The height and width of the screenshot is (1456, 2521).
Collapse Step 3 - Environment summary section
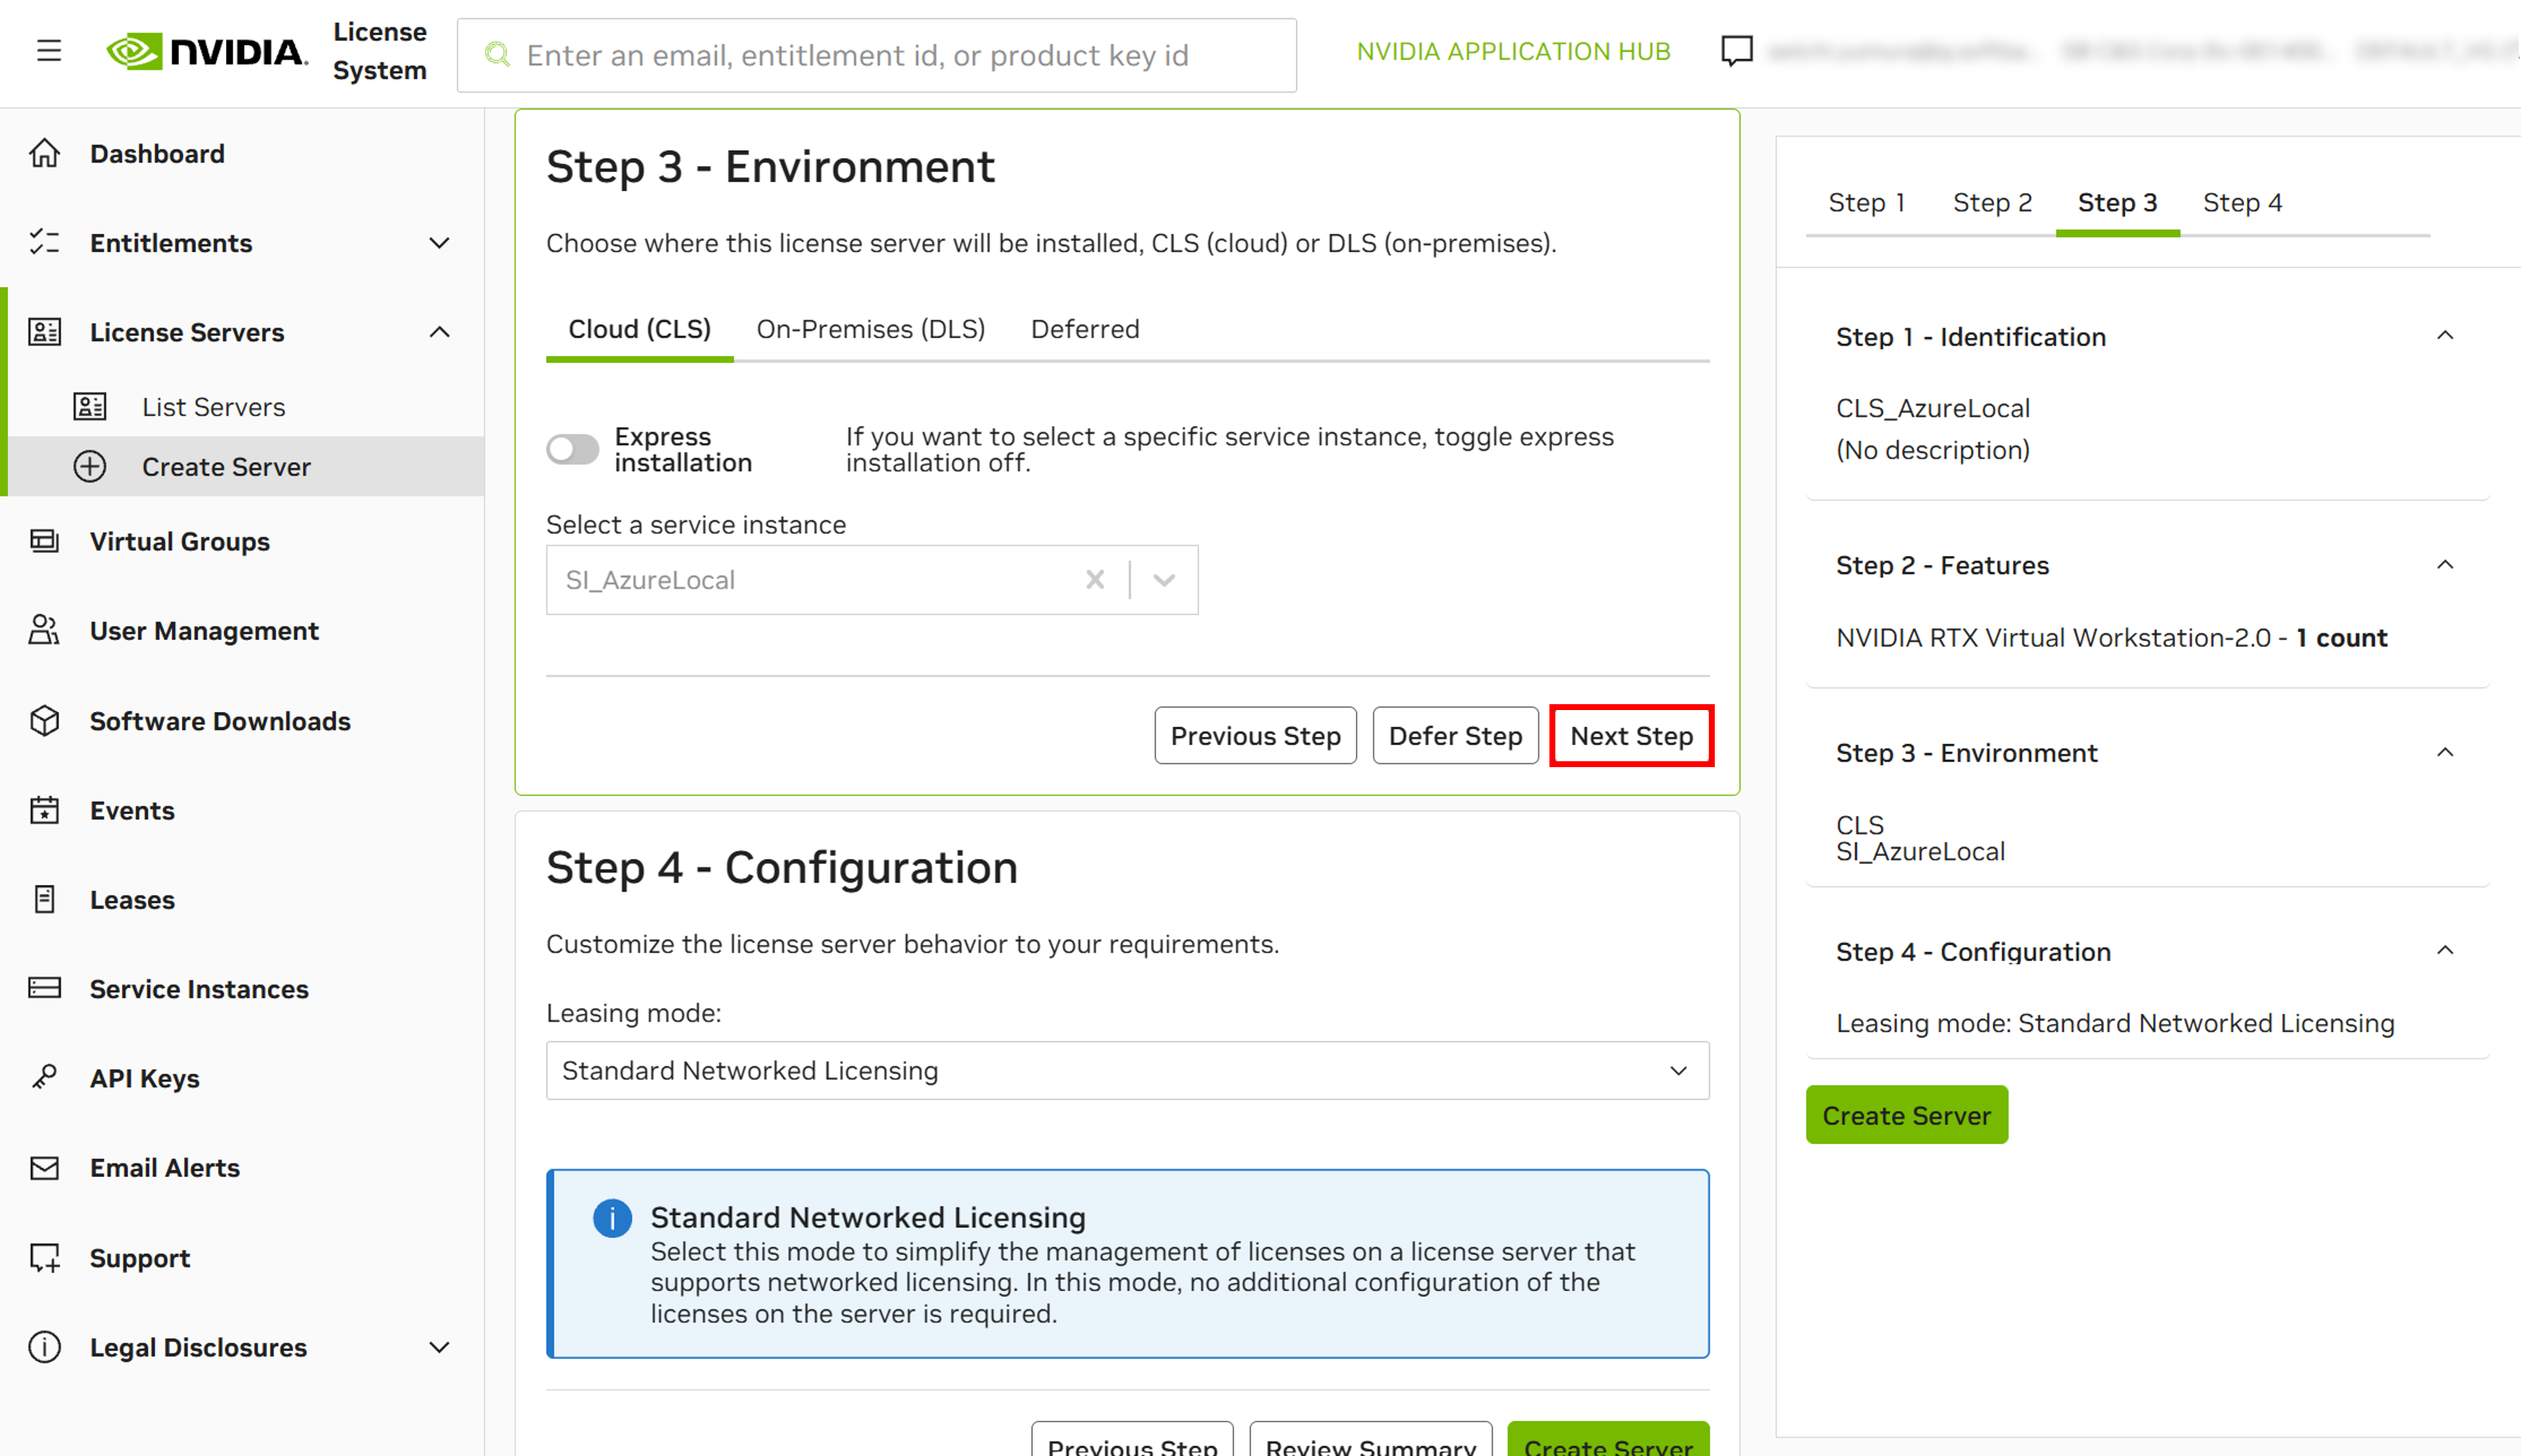[2445, 752]
